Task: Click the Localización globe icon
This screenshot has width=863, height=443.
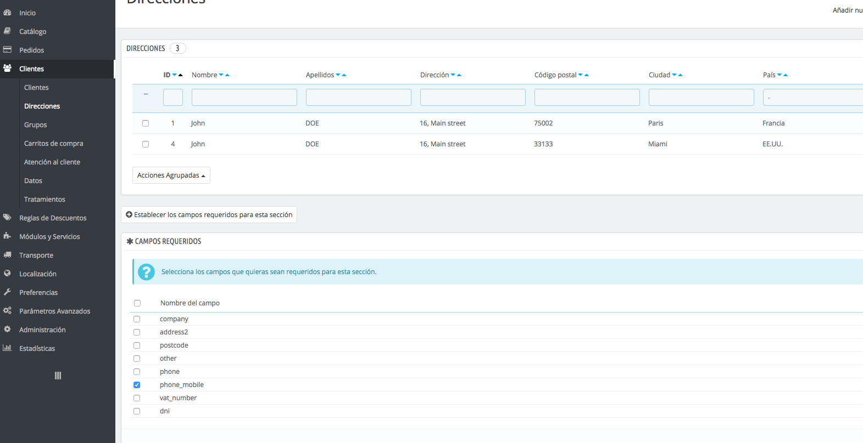Action: click(x=7, y=274)
